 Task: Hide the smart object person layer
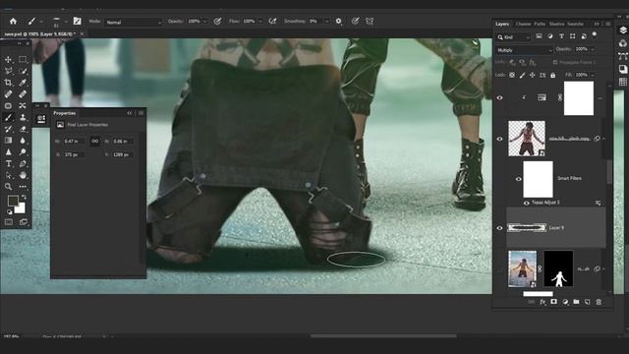click(x=500, y=139)
